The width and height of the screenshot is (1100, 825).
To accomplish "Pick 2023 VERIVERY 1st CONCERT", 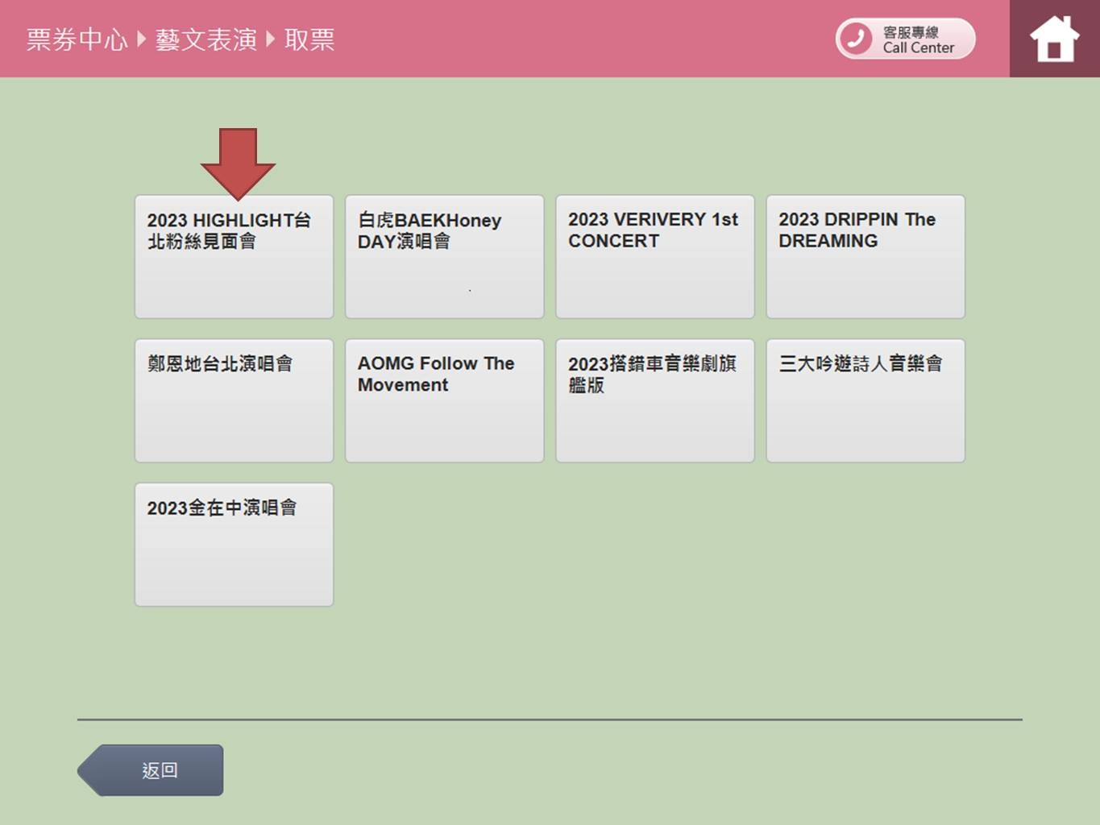I will click(x=654, y=256).
